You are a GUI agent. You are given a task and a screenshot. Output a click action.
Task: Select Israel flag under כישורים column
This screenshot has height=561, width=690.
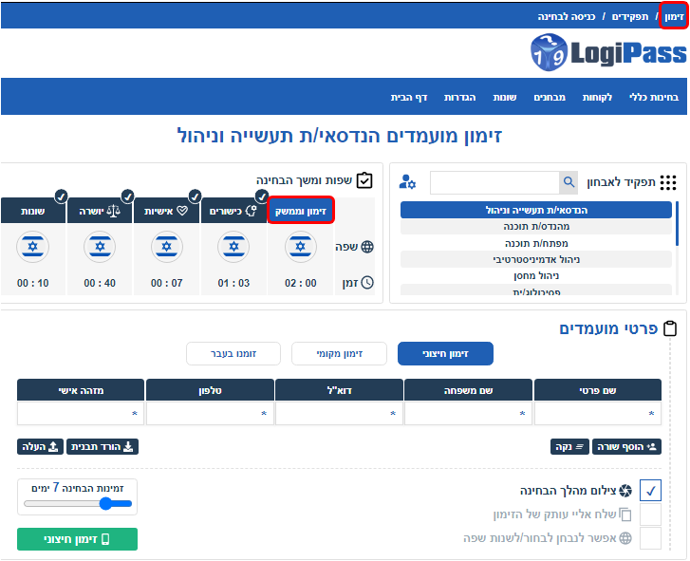point(233,247)
